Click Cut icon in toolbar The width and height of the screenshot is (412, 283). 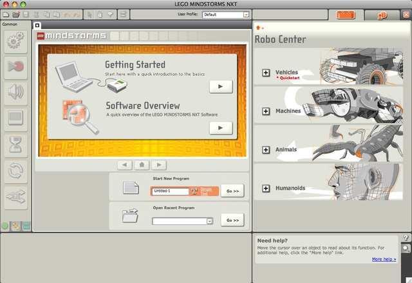pos(37,15)
